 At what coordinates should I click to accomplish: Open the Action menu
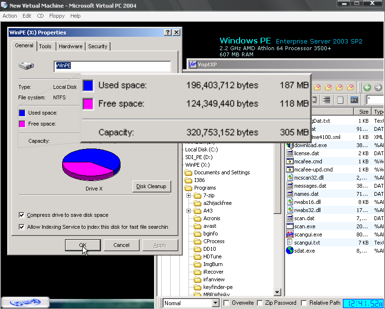pyautogui.click(x=10, y=16)
